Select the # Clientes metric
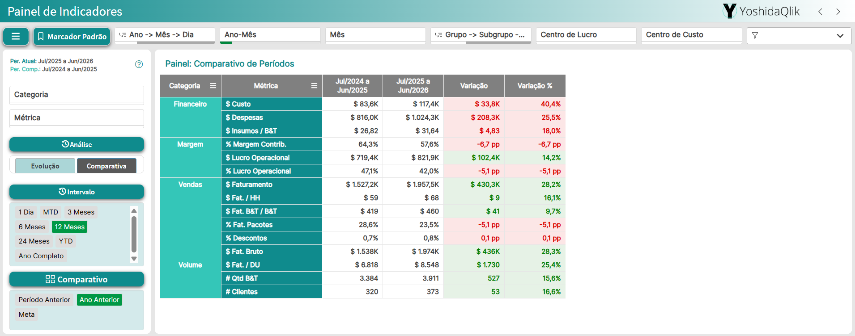 tap(272, 292)
